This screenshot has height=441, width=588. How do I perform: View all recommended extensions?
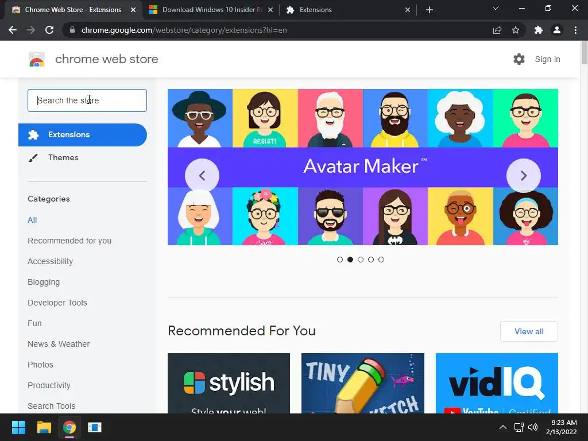point(529,331)
